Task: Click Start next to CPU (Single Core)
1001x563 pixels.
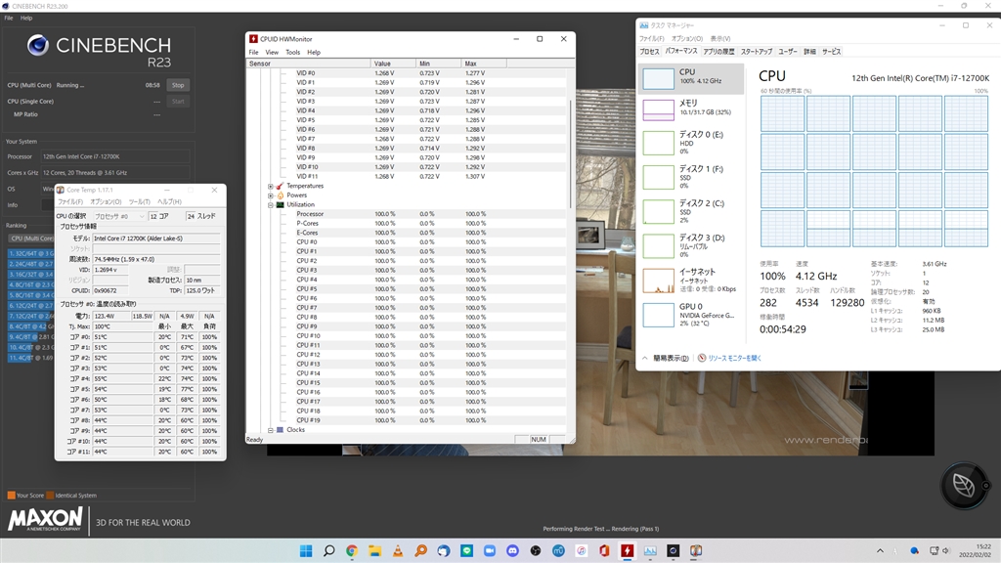Action: pos(178,101)
